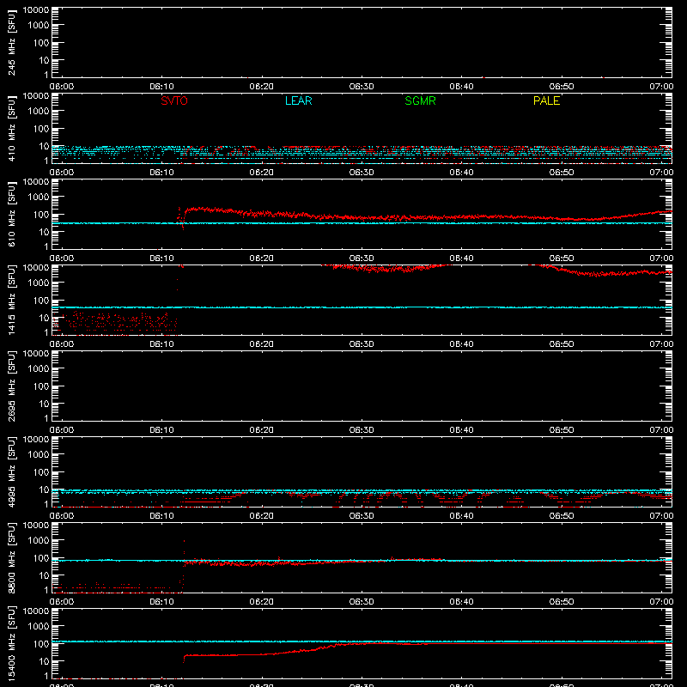Click the 10 tick label on 2695 MHz plot
The width and height of the screenshot is (687, 687).
(44, 404)
